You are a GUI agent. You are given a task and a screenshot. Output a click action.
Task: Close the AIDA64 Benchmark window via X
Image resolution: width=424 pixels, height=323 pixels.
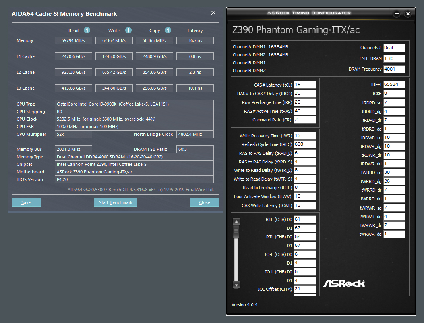tap(213, 13)
